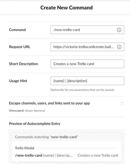Focus the Command input field
The height and width of the screenshot is (164, 130).
point(87,30)
